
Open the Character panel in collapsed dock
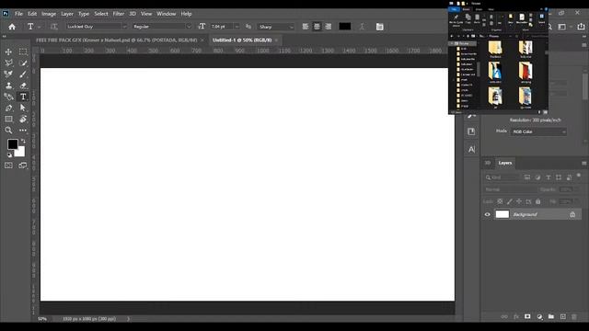pos(471,149)
